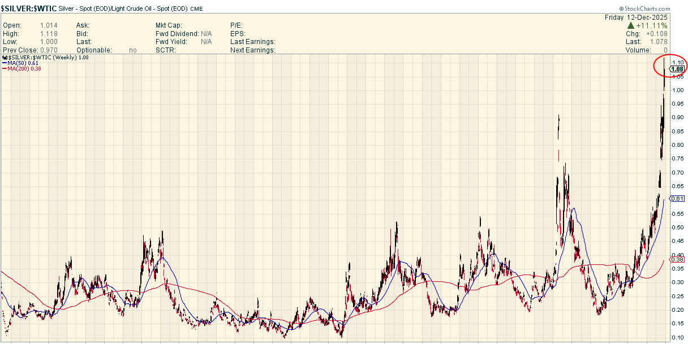The height and width of the screenshot is (344, 688).
Task: Click the Friday 12-Dec-2025 date label
Action: click(x=636, y=18)
